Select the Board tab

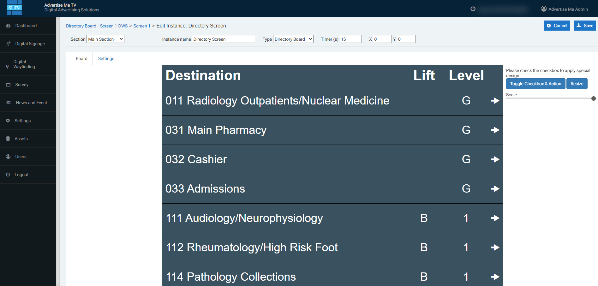pos(81,58)
